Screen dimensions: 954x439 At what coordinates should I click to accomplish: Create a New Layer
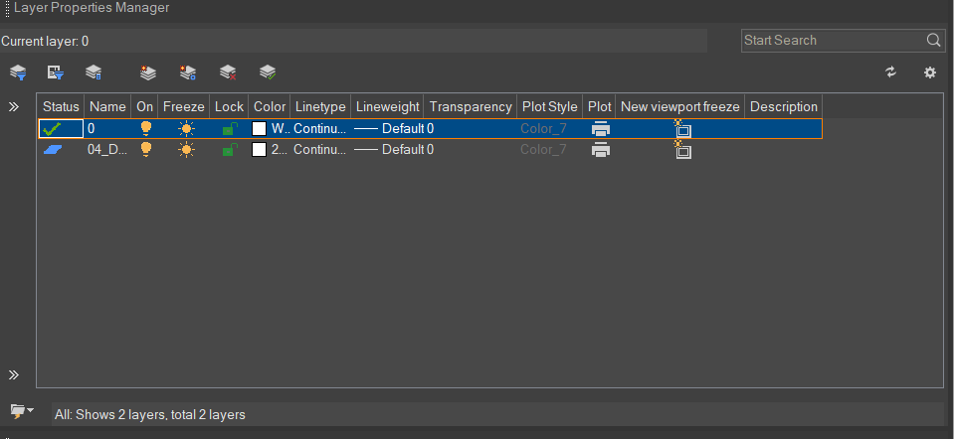(148, 73)
